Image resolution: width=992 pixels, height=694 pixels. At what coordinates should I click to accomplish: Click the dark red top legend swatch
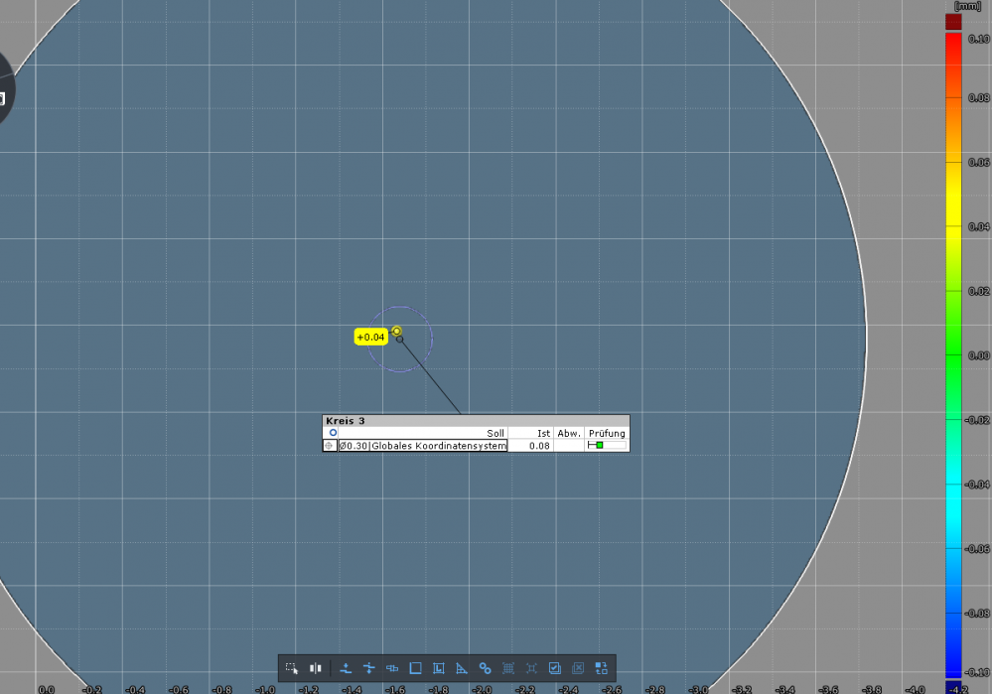pyautogui.click(x=953, y=22)
